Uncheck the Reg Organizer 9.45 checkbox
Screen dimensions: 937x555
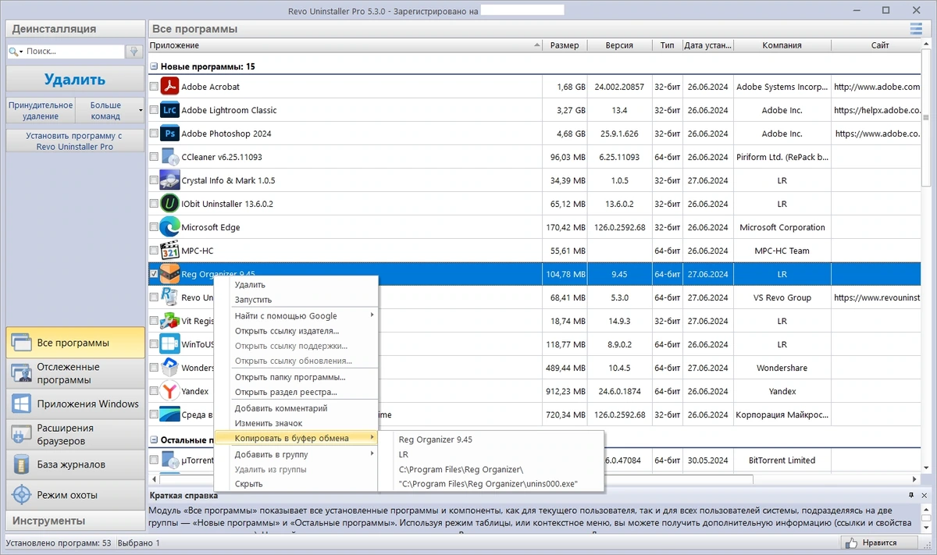154,274
